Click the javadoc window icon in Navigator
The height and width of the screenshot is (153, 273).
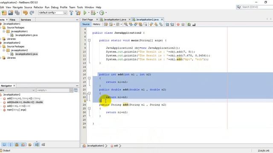pos(76,90)
